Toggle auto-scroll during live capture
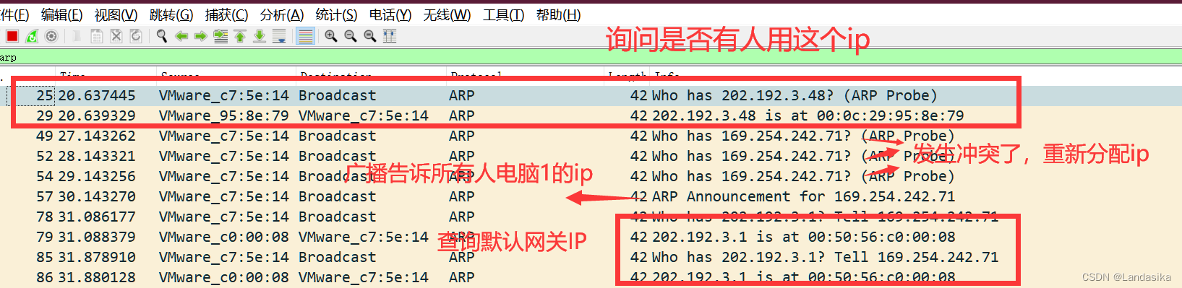The height and width of the screenshot is (288, 1182). coord(279,36)
